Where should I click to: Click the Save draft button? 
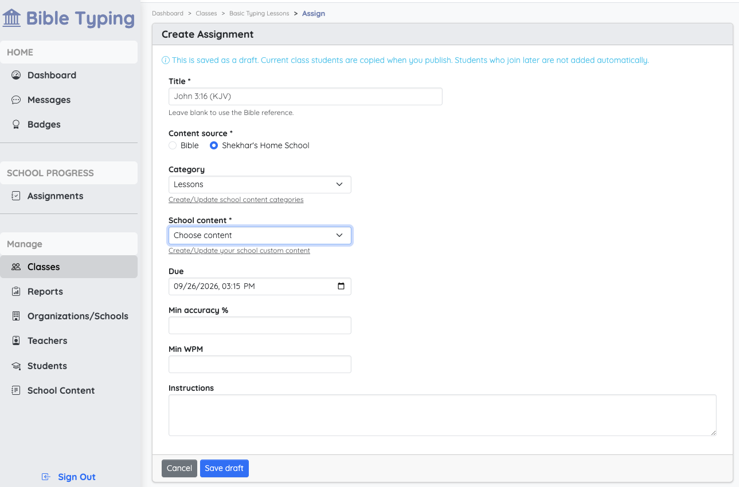[224, 468]
